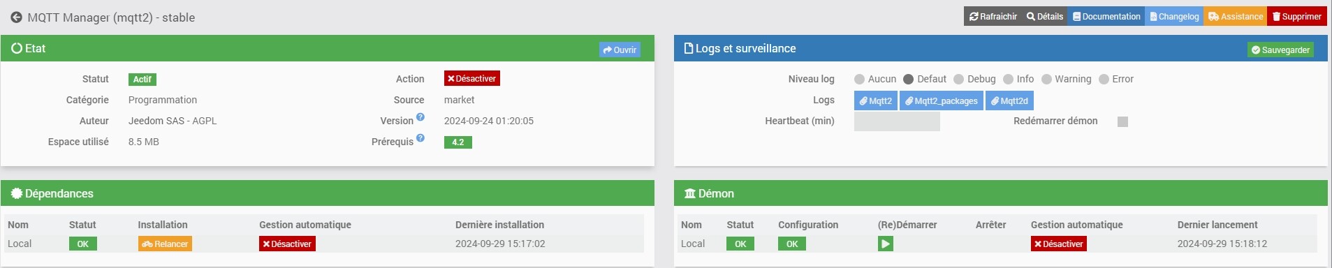Click the Programmation category value
This screenshot has width=1332, height=268.
coord(163,100)
